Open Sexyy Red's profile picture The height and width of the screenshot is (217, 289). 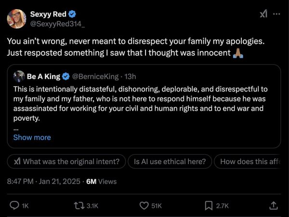point(16,18)
